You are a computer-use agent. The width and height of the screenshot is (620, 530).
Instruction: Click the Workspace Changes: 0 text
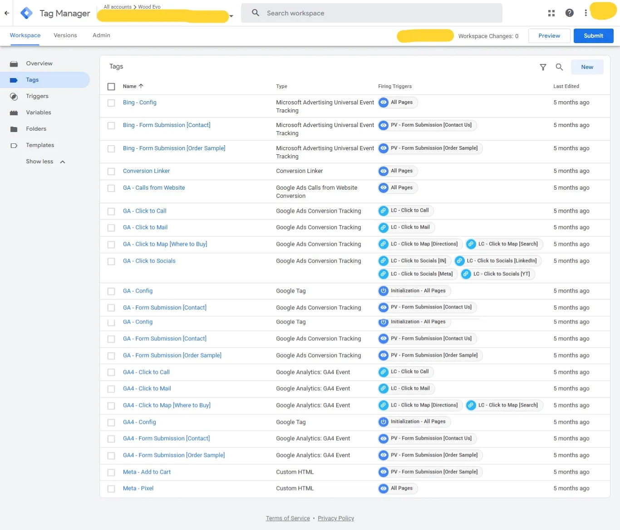coord(488,36)
